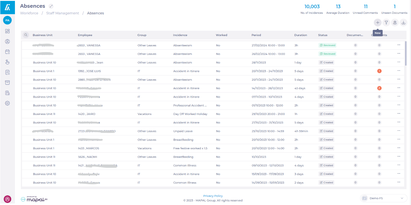411x205 pixels.
Task: Open the three-dot menu for the 1420, JAIRO row
Action: pos(399,113)
